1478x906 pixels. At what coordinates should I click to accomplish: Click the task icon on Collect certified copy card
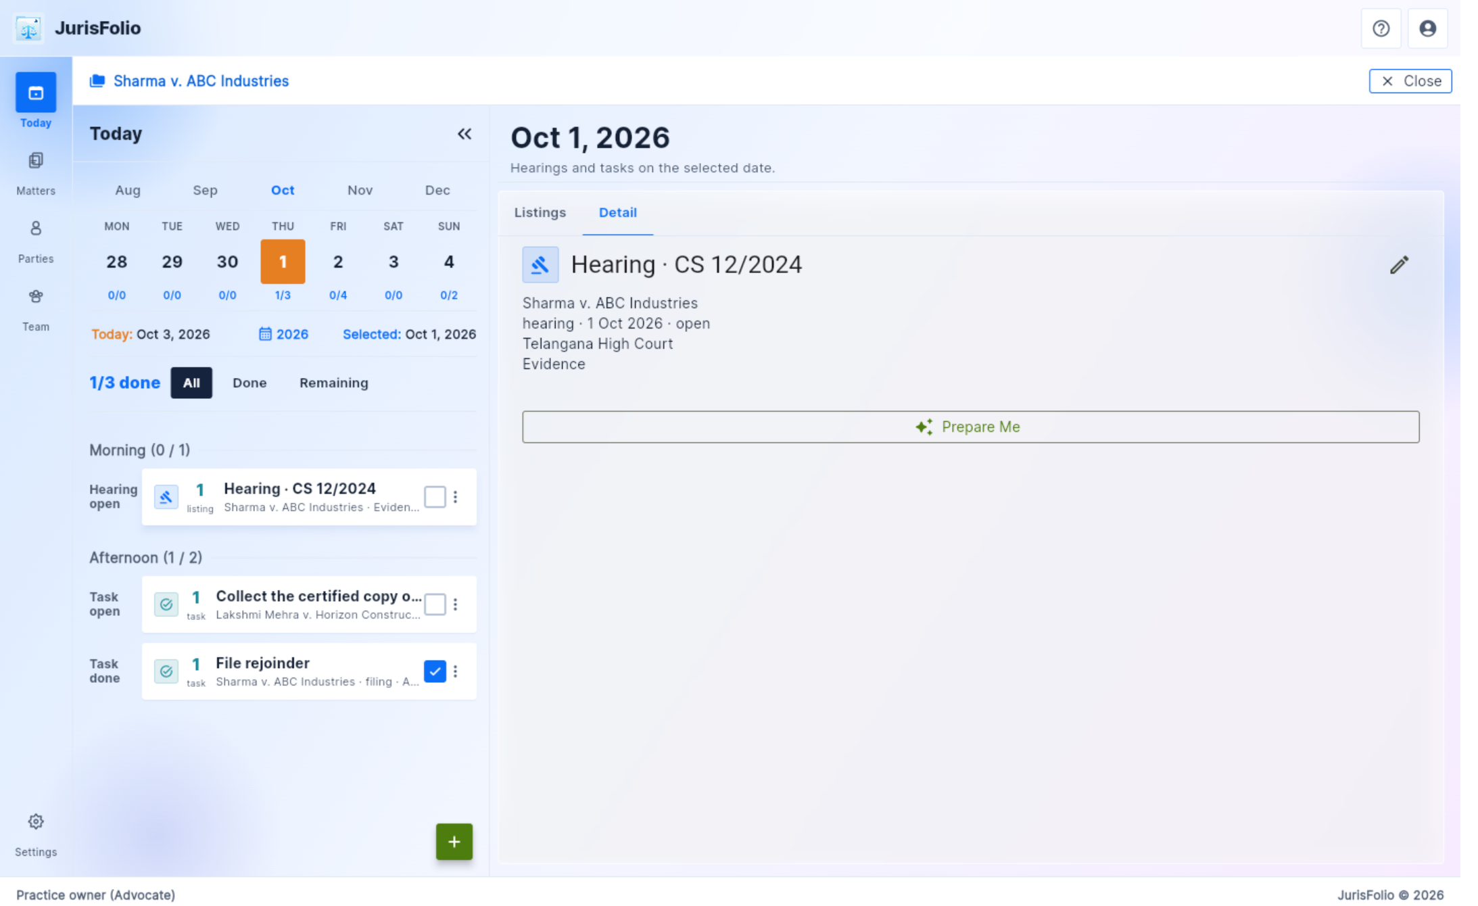(x=166, y=604)
